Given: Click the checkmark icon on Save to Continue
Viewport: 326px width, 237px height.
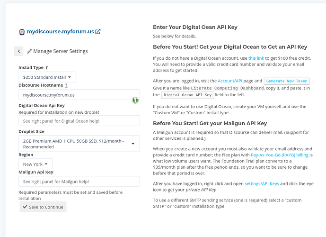Looking at the screenshot, I should [x=25, y=207].
